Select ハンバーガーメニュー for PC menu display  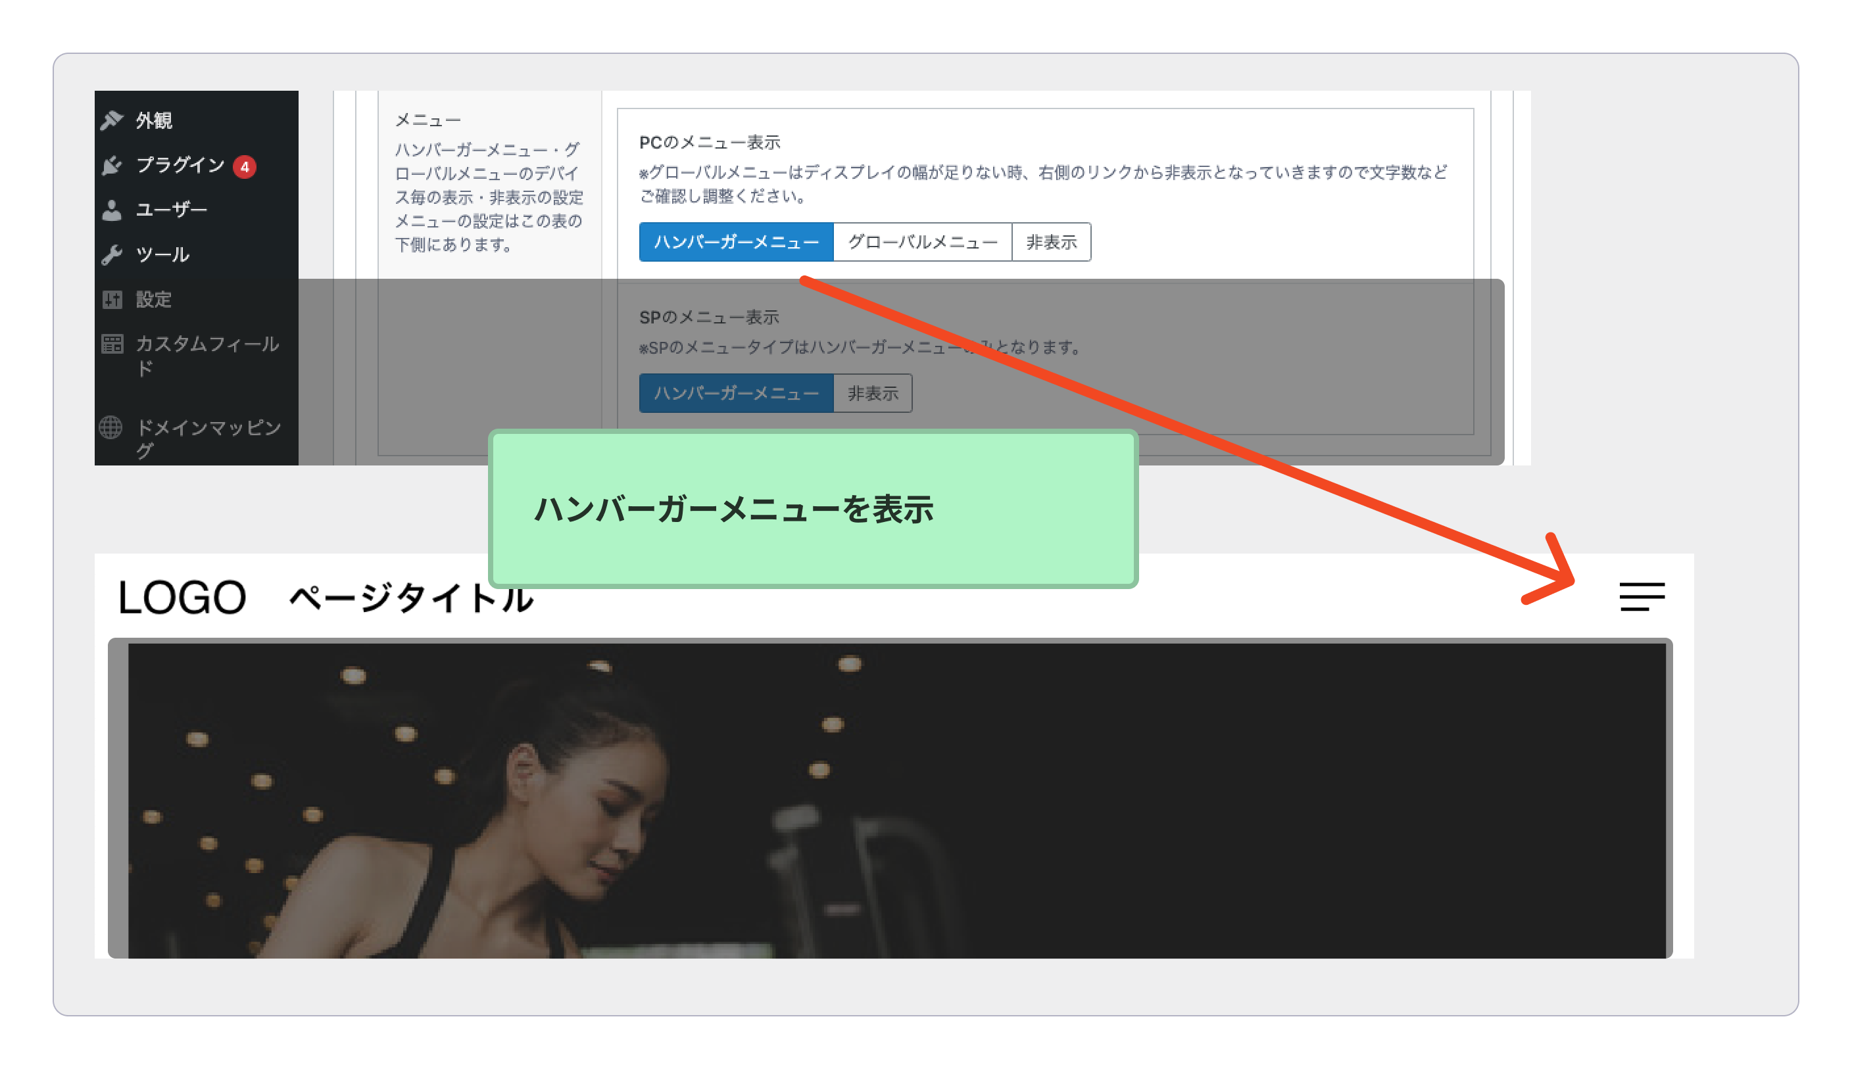coord(736,243)
